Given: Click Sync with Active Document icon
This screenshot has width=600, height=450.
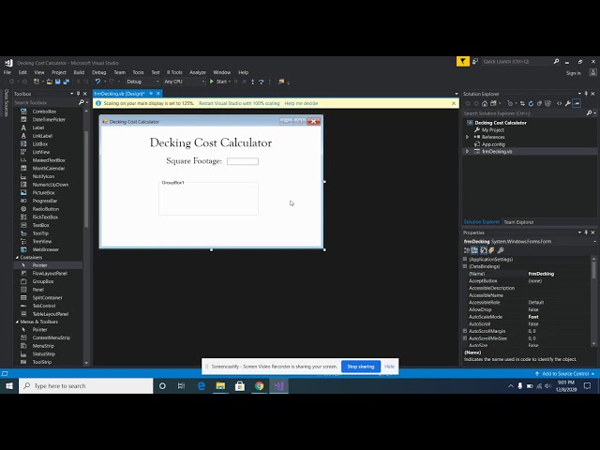Looking at the screenshot, I should [x=522, y=103].
